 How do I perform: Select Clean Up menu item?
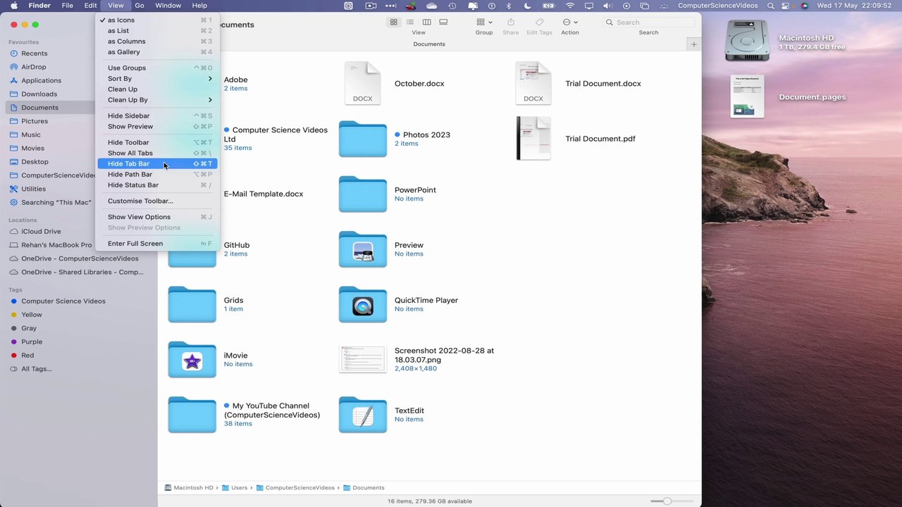157,89
